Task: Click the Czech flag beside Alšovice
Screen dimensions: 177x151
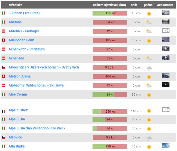Action: tap(4, 137)
